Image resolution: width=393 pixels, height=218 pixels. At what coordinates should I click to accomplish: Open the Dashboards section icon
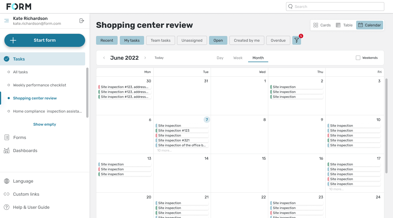pos(7,150)
